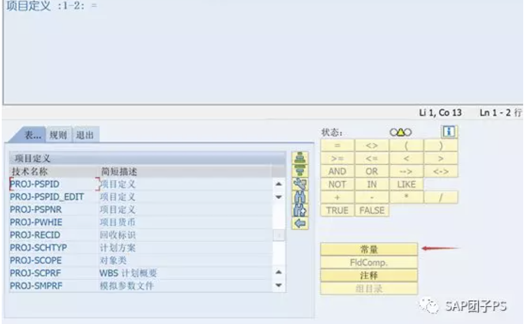Viewport: 524px width, 324px height.
Task: Insert a closing parenthesis
Action: click(x=441, y=146)
